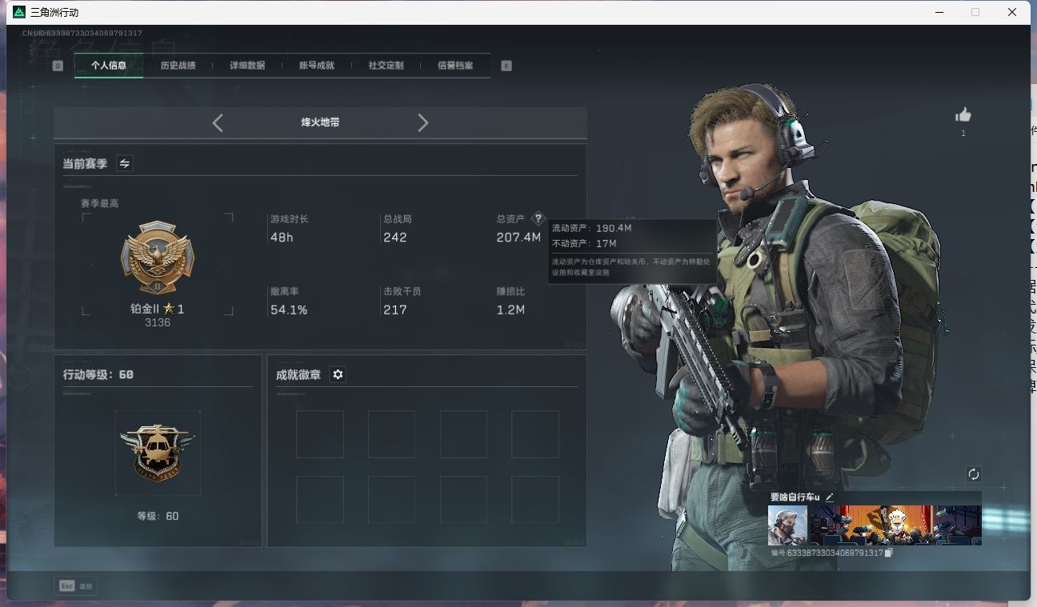Open the 历史战绩 tab
The image size is (1037, 607).
(x=178, y=66)
